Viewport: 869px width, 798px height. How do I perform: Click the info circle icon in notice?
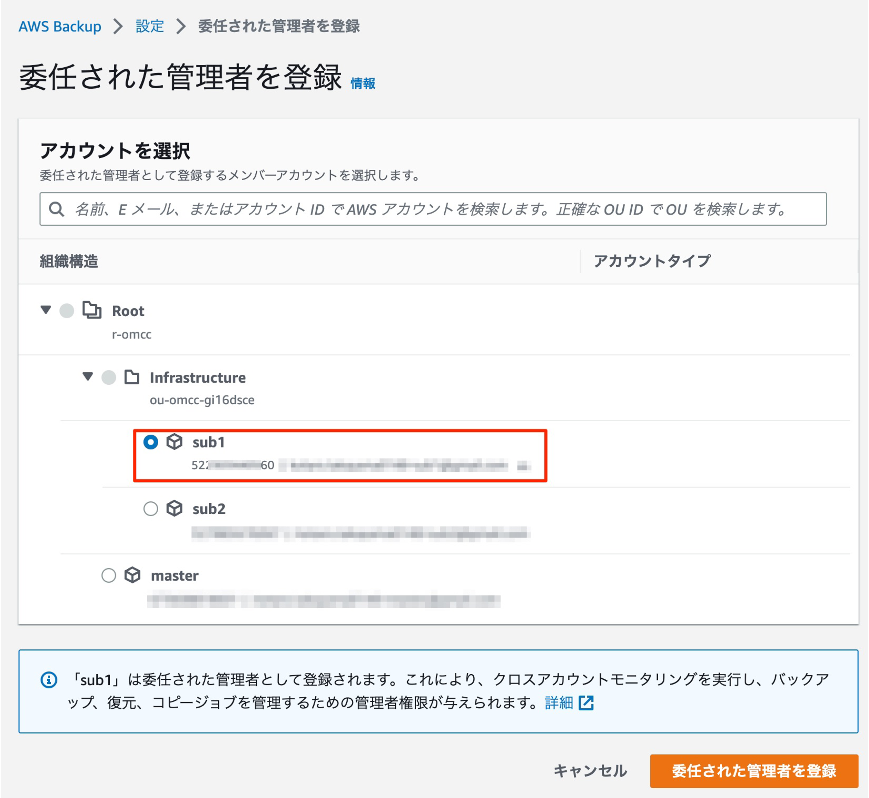coord(49,680)
